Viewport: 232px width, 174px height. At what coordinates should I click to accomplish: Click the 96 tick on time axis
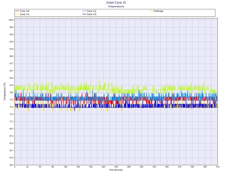coord(53,167)
